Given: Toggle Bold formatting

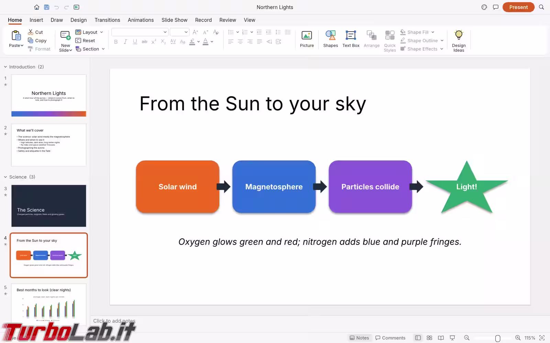Looking at the screenshot, I should (116, 42).
